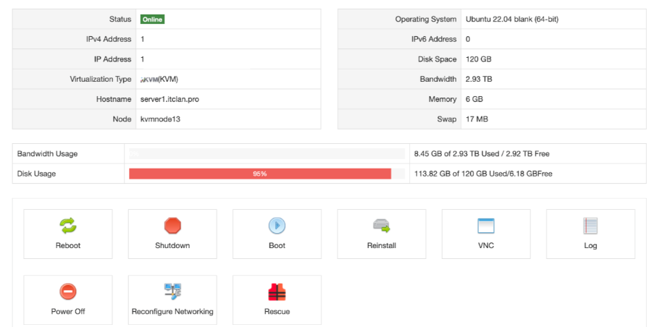Select the hostname server1.itclan.pro text

(170, 99)
